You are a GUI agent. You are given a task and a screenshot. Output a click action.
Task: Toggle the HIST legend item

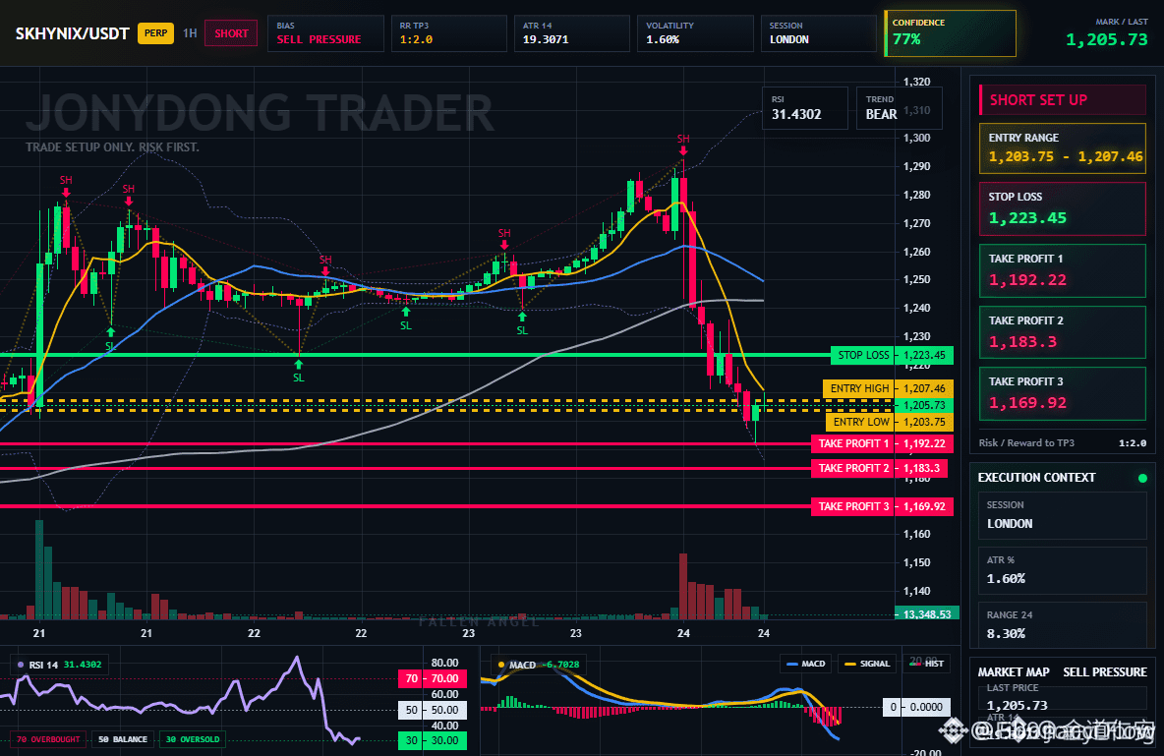pyautogui.click(x=926, y=664)
